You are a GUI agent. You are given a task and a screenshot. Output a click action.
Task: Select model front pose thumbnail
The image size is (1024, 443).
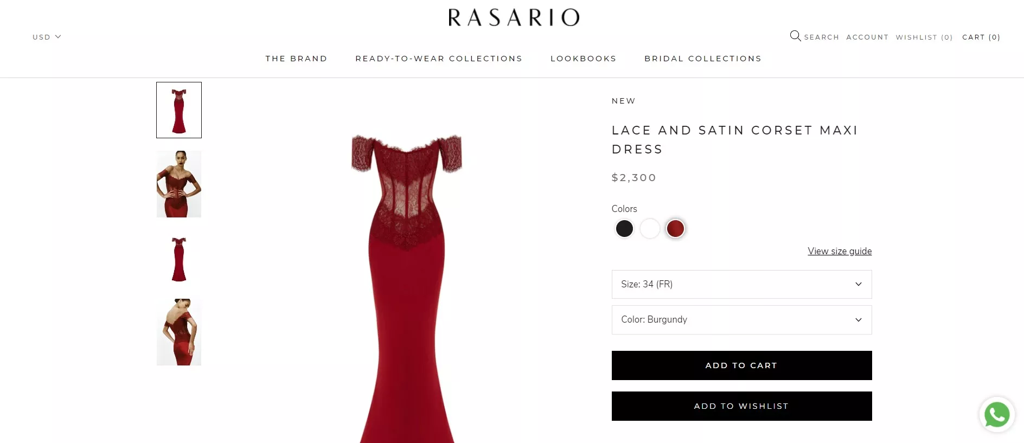tap(179, 184)
